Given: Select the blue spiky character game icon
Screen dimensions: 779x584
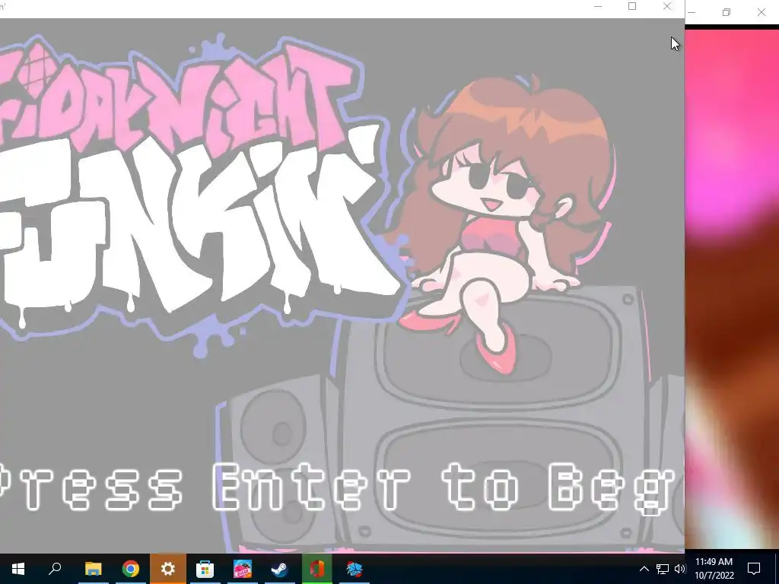Looking at the screenshot, I should pos(355,569).
